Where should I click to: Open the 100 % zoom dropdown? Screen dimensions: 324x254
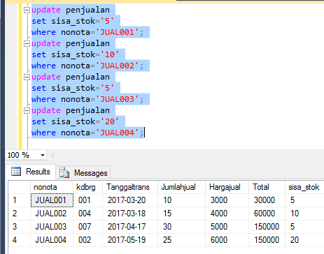[x=43, y=155]
